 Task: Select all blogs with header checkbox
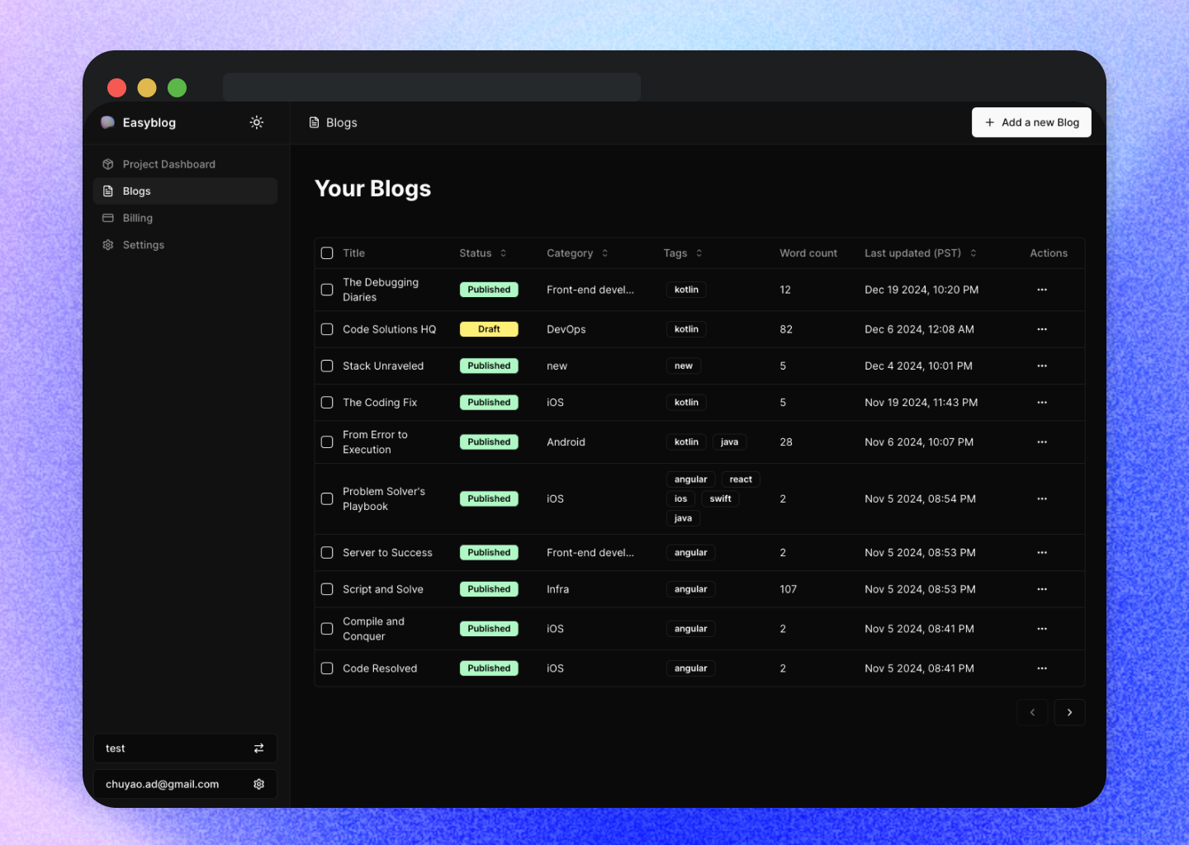pyautogui.click(x=327, y=253)
